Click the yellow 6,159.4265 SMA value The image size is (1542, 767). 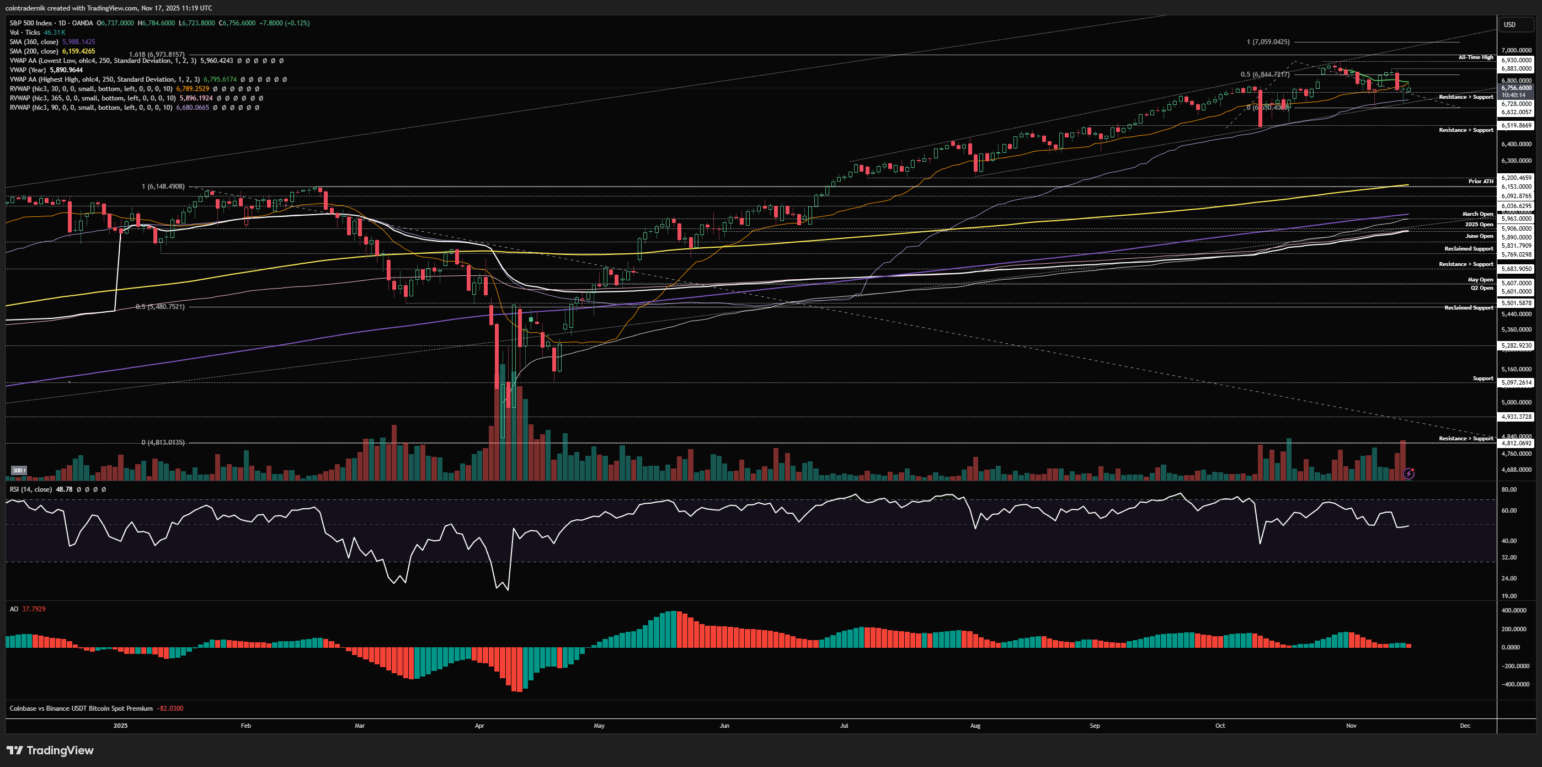click(78, 51)
